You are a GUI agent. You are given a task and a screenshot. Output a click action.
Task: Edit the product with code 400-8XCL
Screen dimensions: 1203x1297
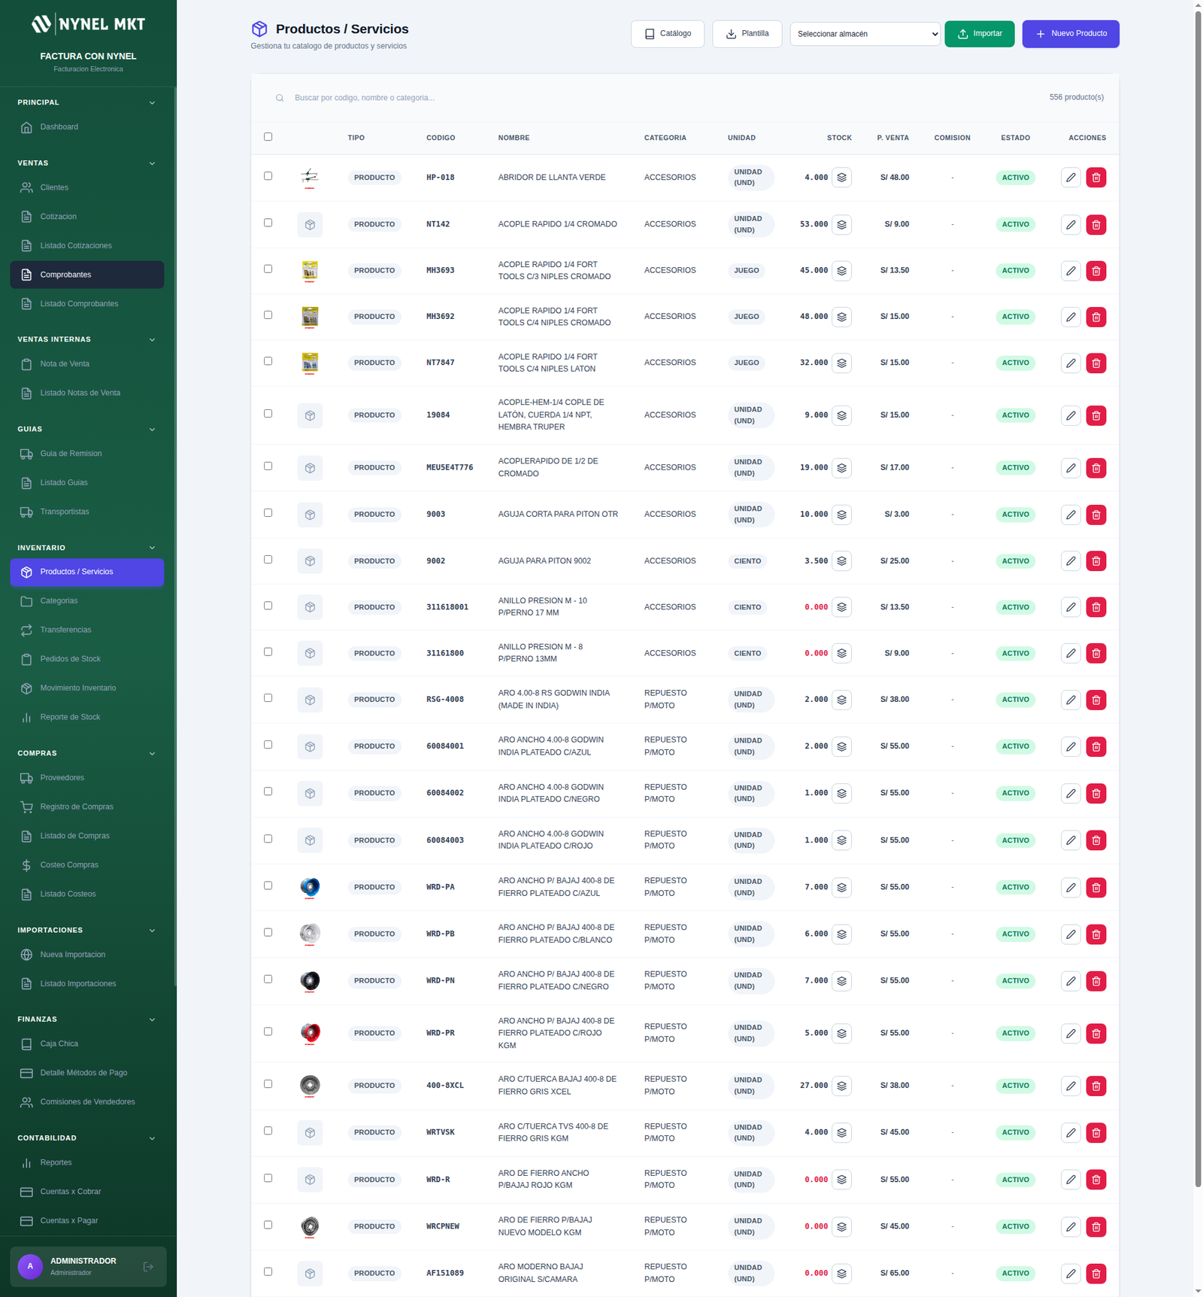point(1071,1086)
